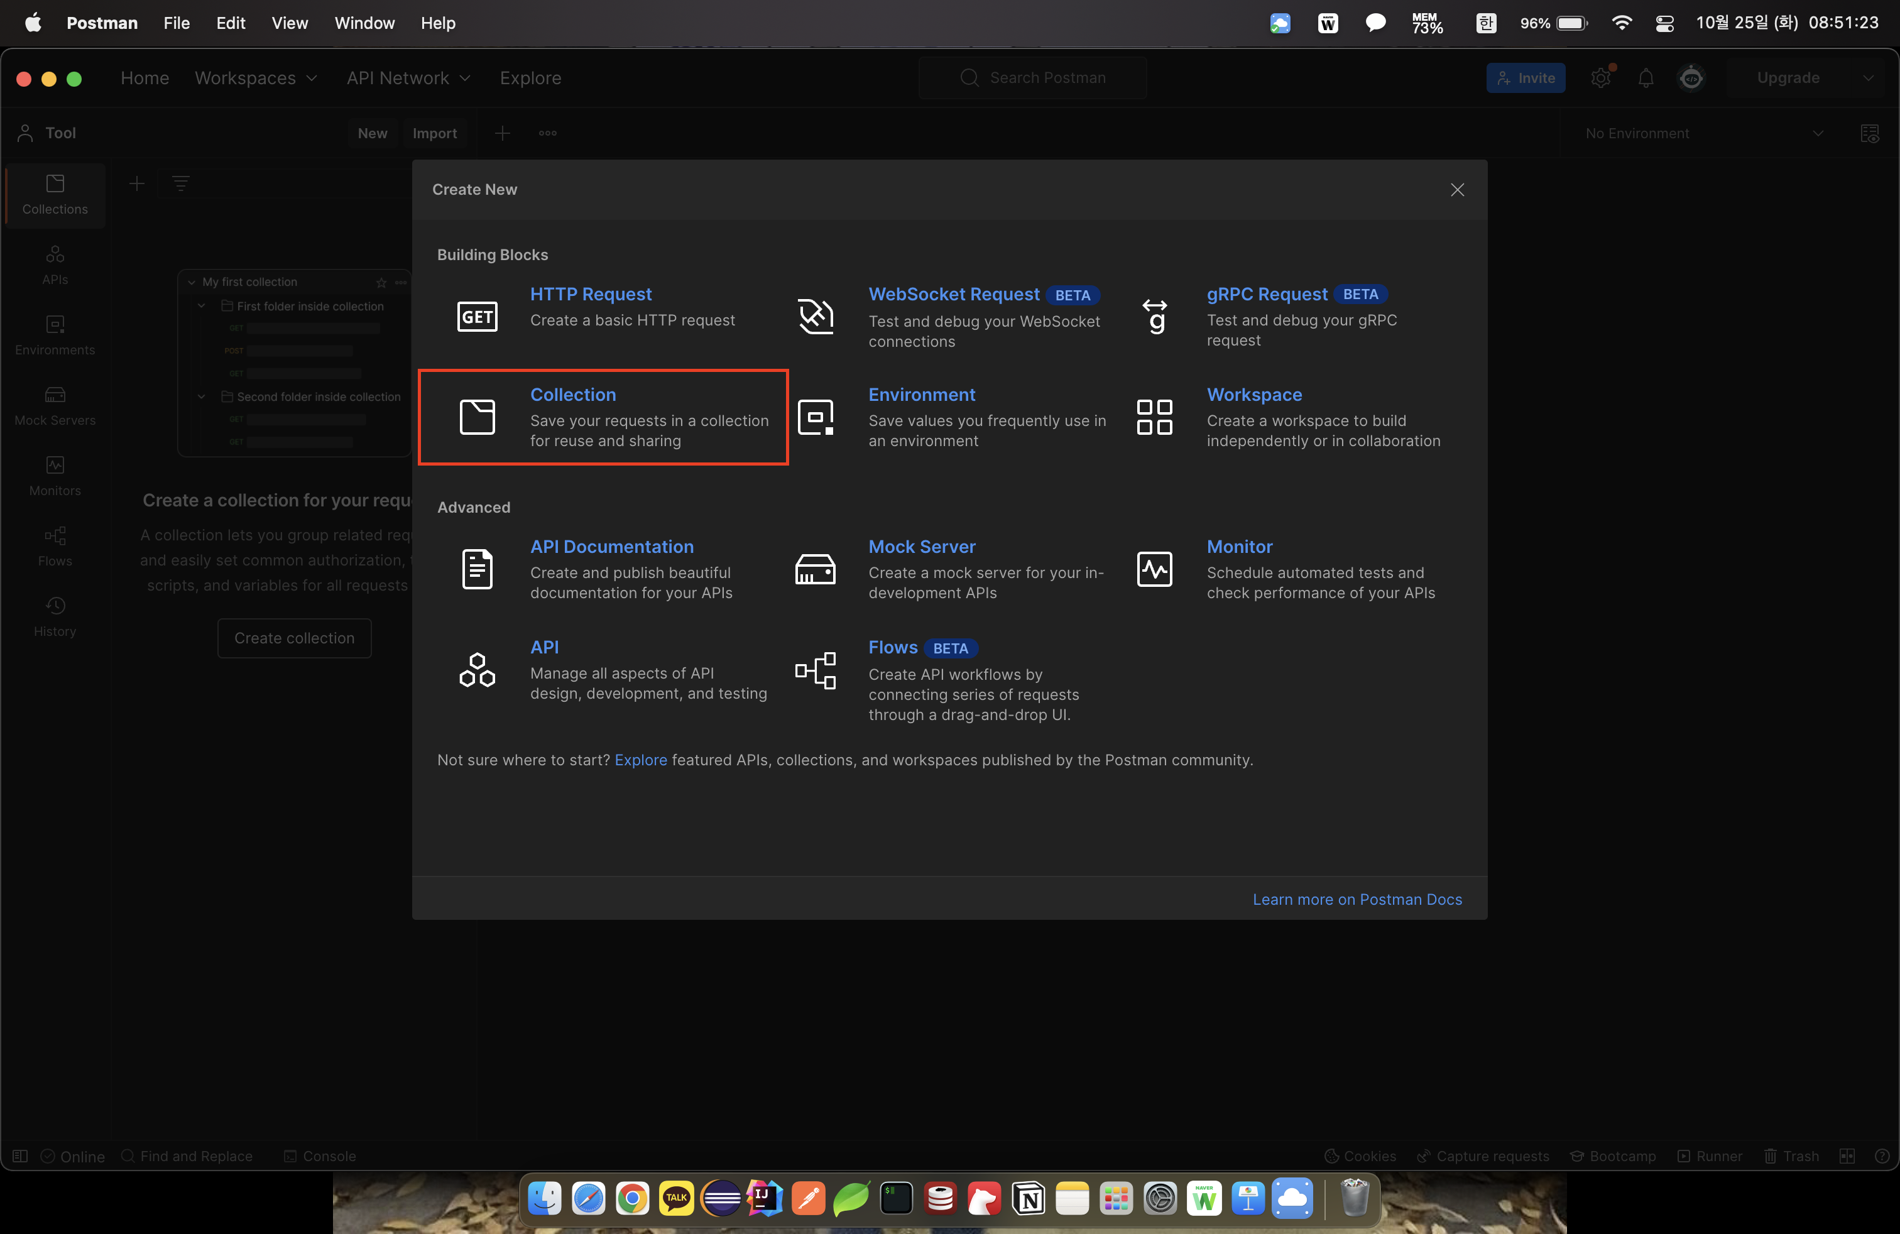Follow the Explore link in dialog footer
Viewport: 1900px width, 1234px height.
click(x=640, y=760)
